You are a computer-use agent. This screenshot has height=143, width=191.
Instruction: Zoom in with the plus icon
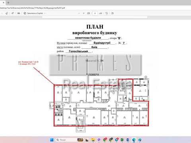click(x=84, y=13)
